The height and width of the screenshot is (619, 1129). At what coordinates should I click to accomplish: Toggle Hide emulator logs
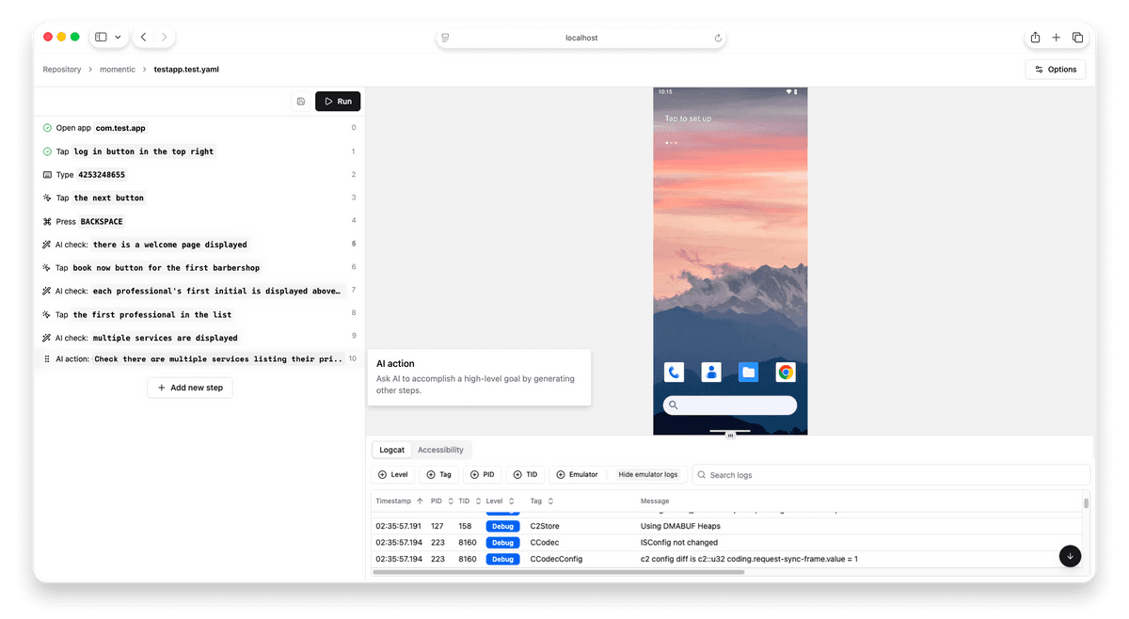[646, 474]
